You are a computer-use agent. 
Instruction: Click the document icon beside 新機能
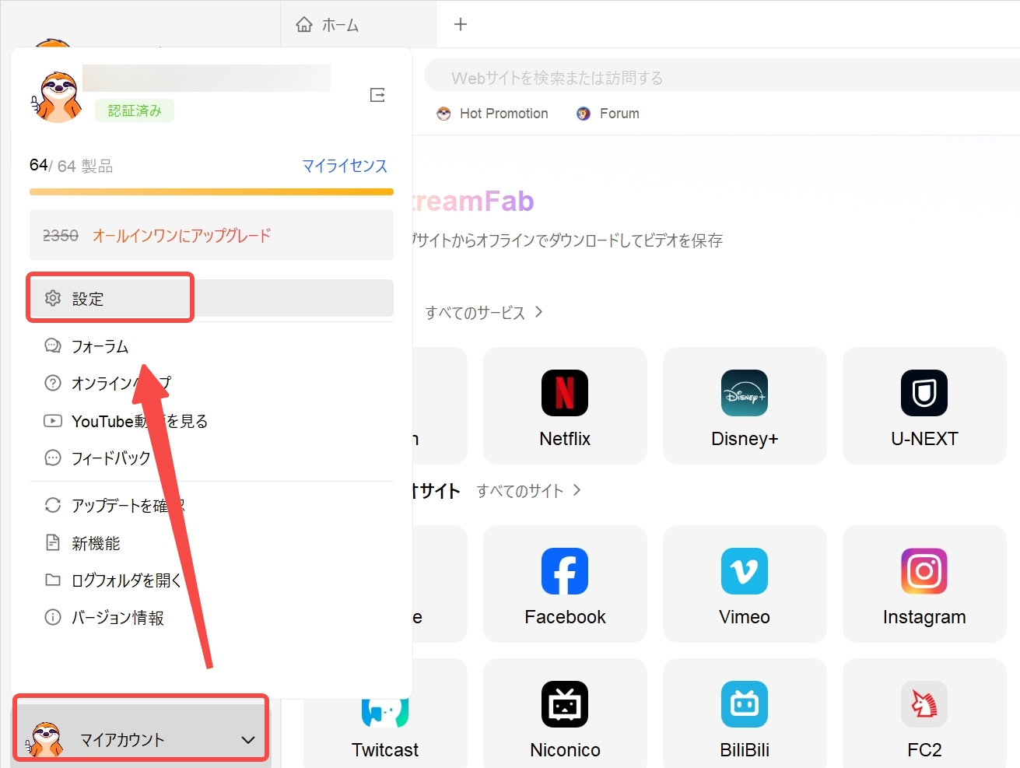tap(53, 542)
